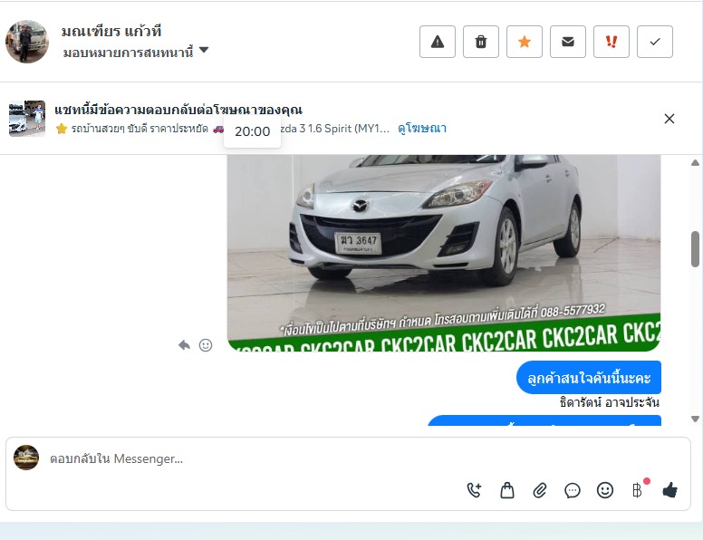Open emoji picker in reply toolbar
Viewport: 703px width, 540px height.
[x=605, y=490]
